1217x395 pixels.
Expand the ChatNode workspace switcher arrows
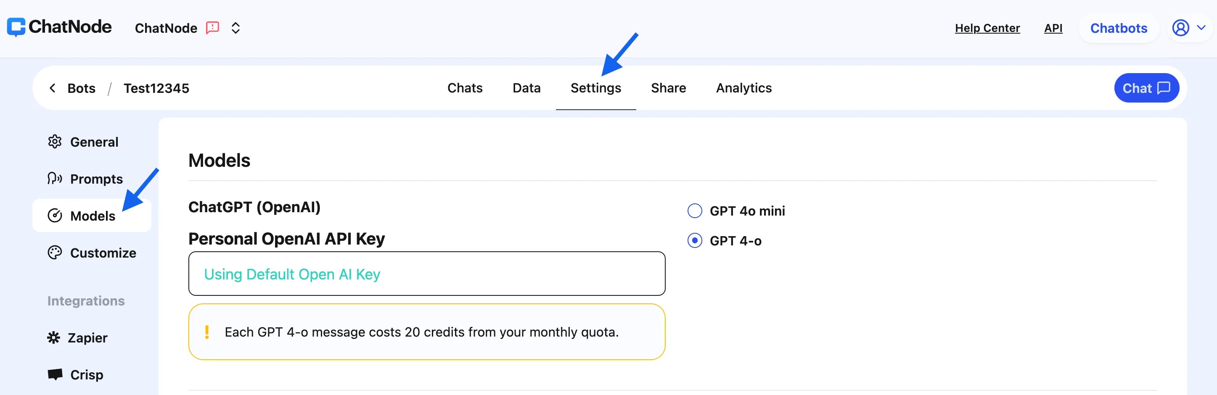(235, 28)
